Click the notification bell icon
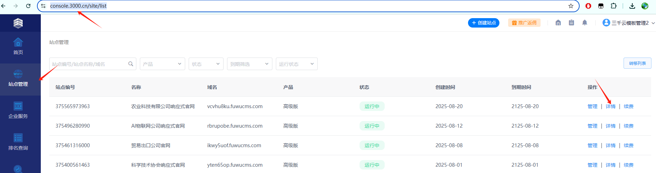This screenshot has height=173, width=656. [x=585, y=23]
